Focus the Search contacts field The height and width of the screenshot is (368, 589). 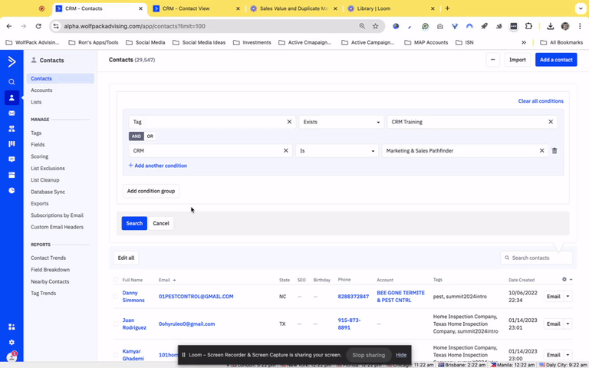pyautogui.click(x=536, y=258)
